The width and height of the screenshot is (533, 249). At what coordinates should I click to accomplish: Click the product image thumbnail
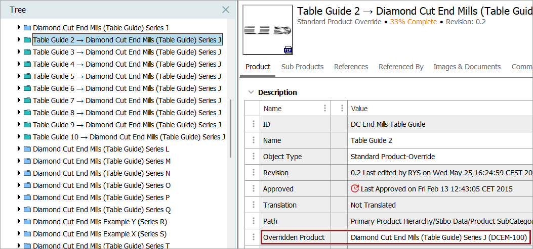pyautogui.click(x=268, y=30)
